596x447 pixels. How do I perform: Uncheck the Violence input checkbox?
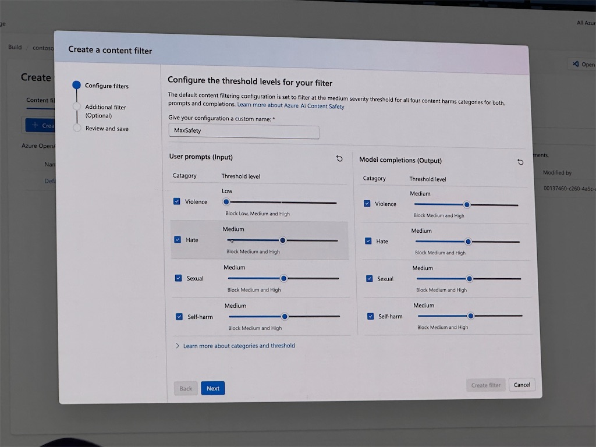(x=177, y=201)
